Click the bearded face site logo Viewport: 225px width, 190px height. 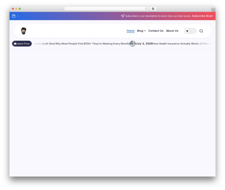tap(23, 31)
